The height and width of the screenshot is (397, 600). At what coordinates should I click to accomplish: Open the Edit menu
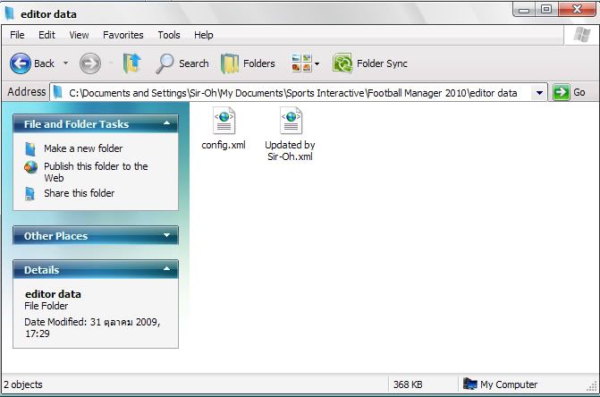click(x=46, y=35)
